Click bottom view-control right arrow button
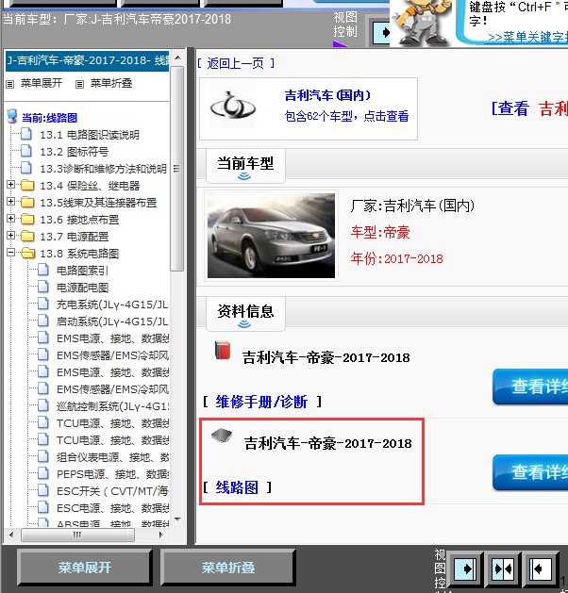Viewport: 568px width, 593px height. click(x=465, y=568)
